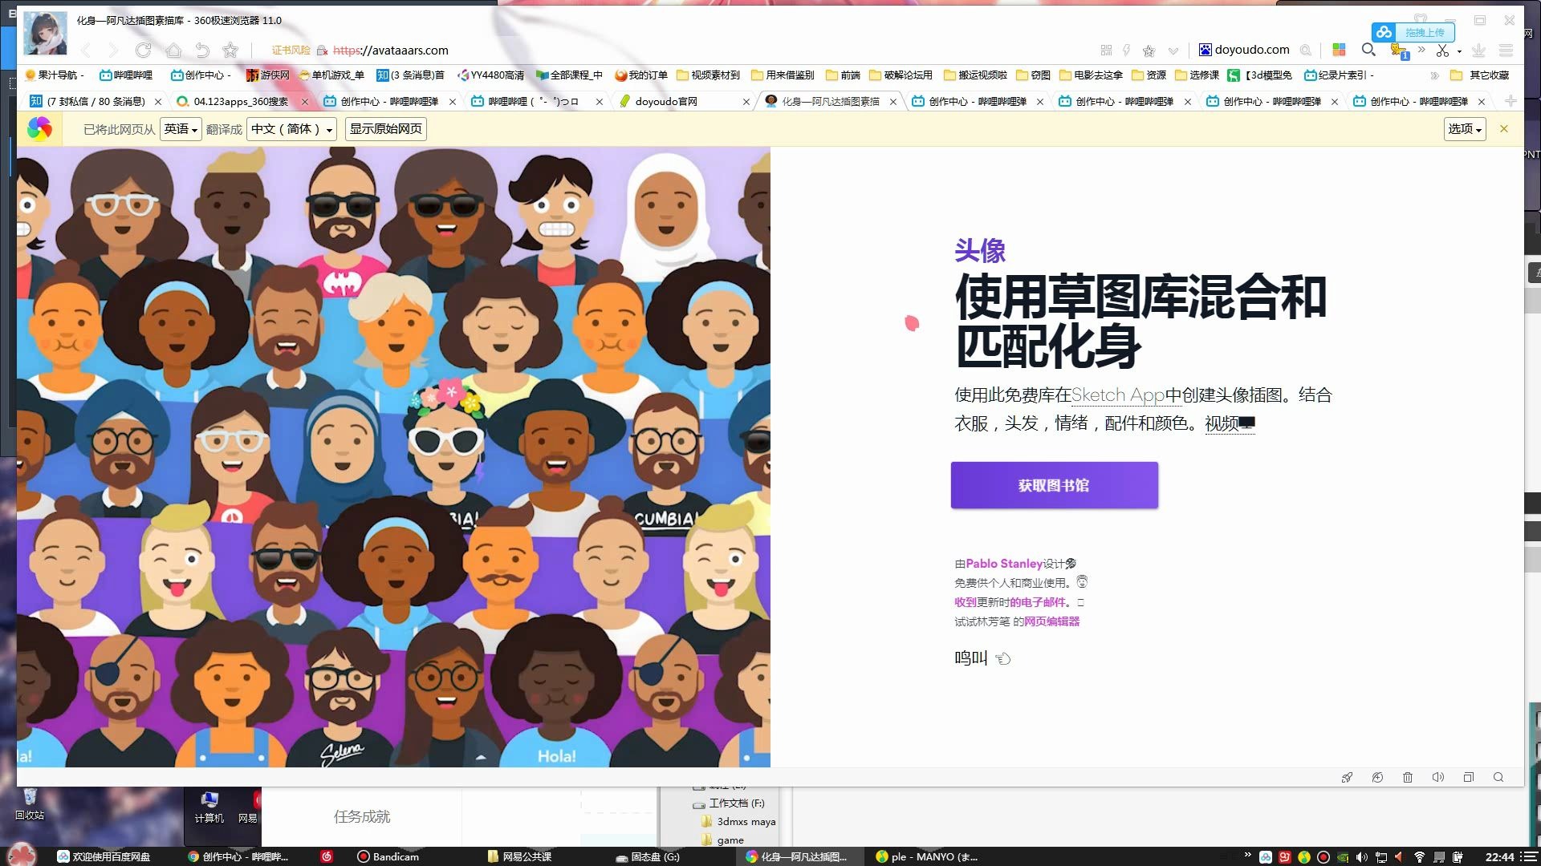Click the rocket accelerator status bar icon

coord(1347,777)
